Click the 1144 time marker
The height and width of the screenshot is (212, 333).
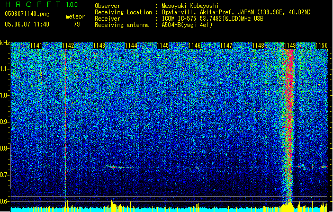click(x=131, y=46)
